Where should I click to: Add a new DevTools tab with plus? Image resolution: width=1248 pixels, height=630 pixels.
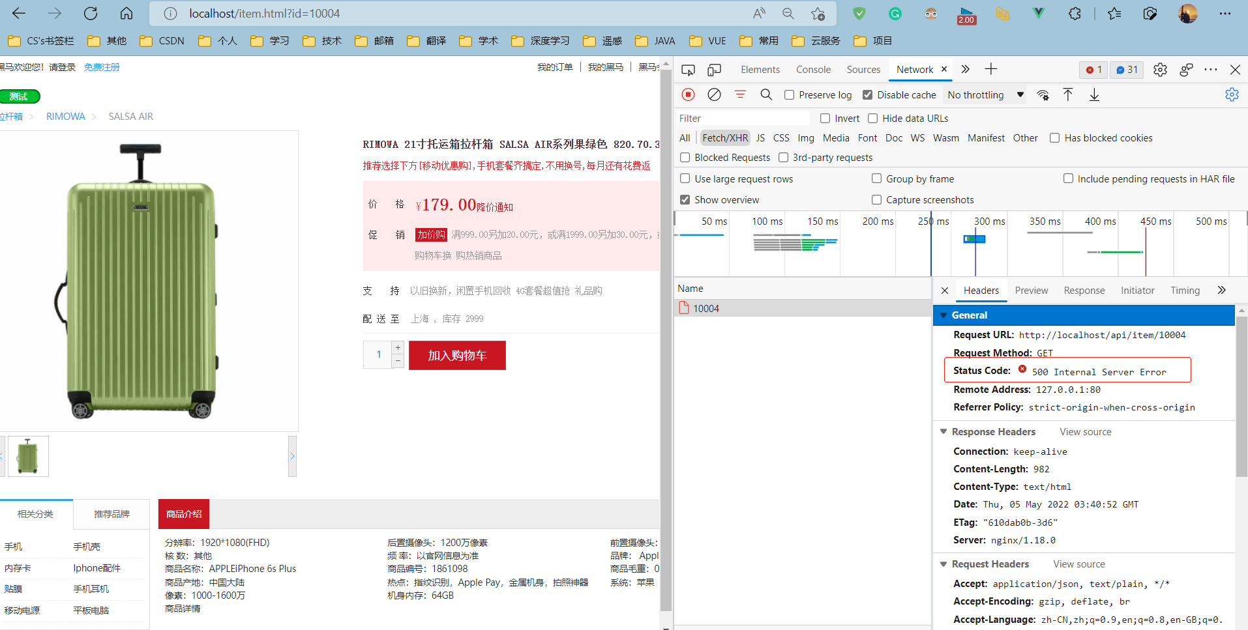click(991, 69)
